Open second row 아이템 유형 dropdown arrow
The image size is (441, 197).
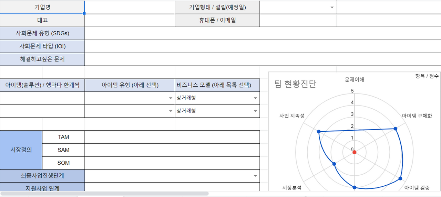pos(171,111)
